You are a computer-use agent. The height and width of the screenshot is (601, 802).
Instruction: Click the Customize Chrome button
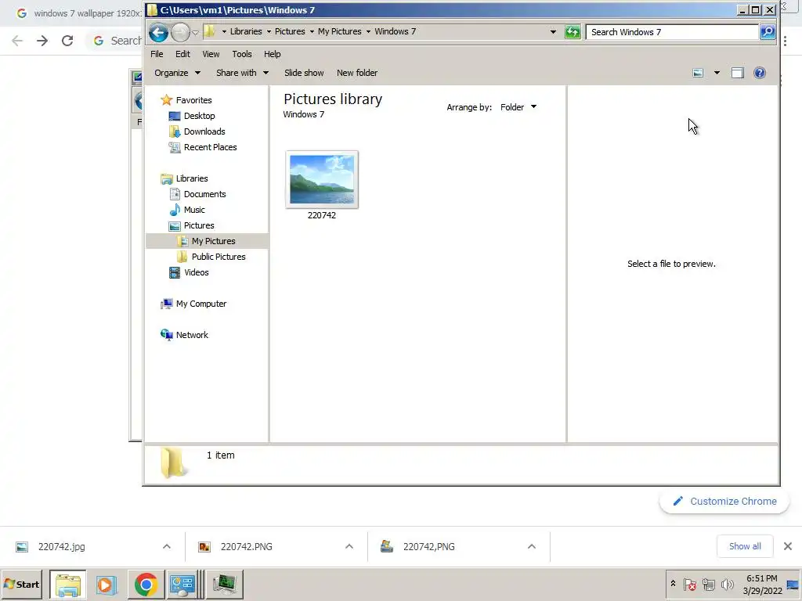(724, 502)
